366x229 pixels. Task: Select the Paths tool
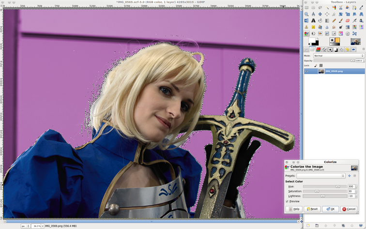[354, 7]
